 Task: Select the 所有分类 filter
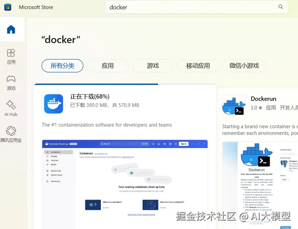[x=62, y=66]
